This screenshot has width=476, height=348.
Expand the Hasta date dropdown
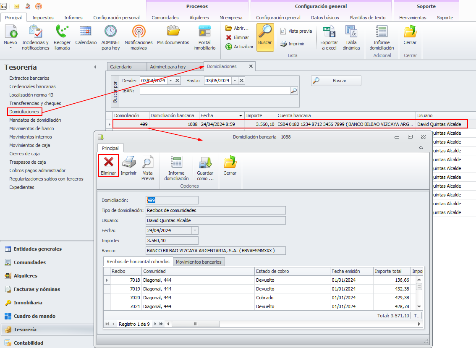[235, 81]
